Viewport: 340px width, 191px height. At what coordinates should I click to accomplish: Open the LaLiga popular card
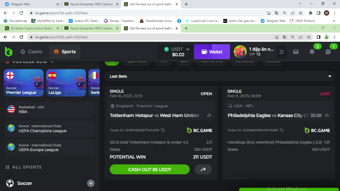(66, 83)
